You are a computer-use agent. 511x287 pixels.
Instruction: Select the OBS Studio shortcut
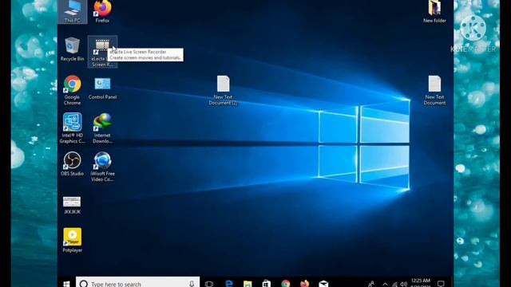pyautogui.click(x=73, y=163)
